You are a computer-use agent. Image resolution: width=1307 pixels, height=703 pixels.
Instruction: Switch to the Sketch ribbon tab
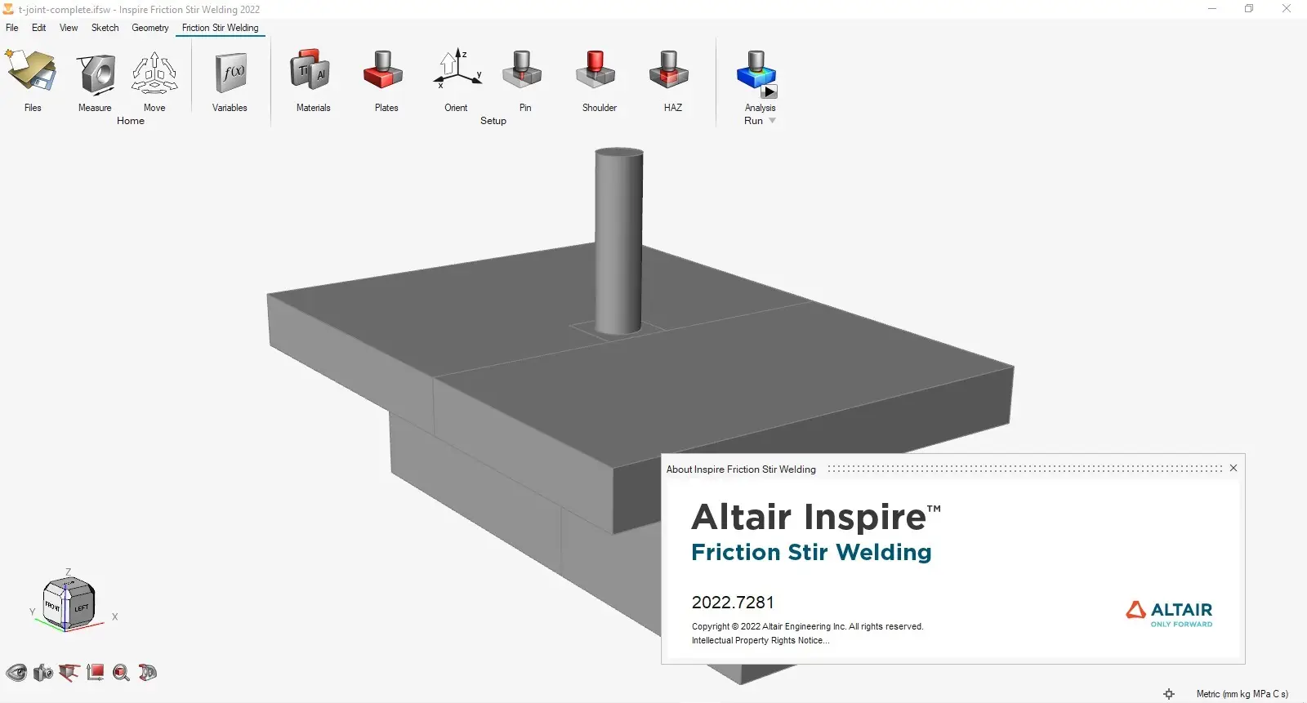click(x=105, y=28)
